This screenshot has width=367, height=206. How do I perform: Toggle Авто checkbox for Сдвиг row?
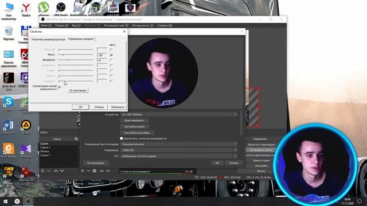point(111,70)
